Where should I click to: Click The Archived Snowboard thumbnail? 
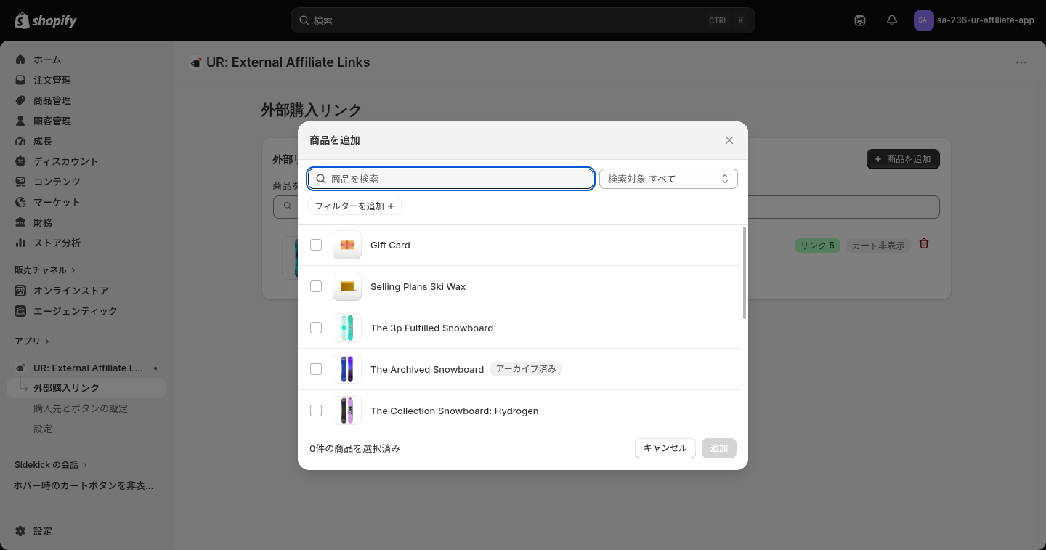[347, 369]
